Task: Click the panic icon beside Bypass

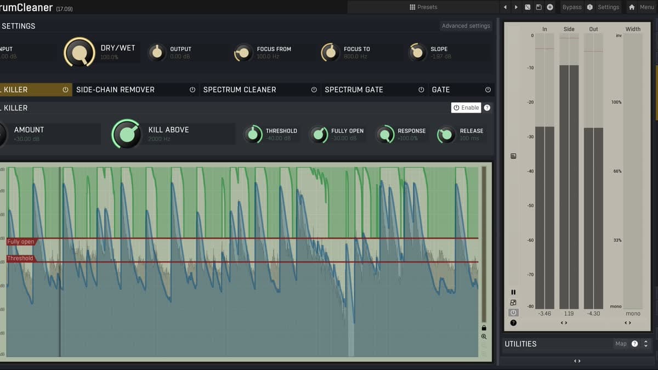Action: 590,7
